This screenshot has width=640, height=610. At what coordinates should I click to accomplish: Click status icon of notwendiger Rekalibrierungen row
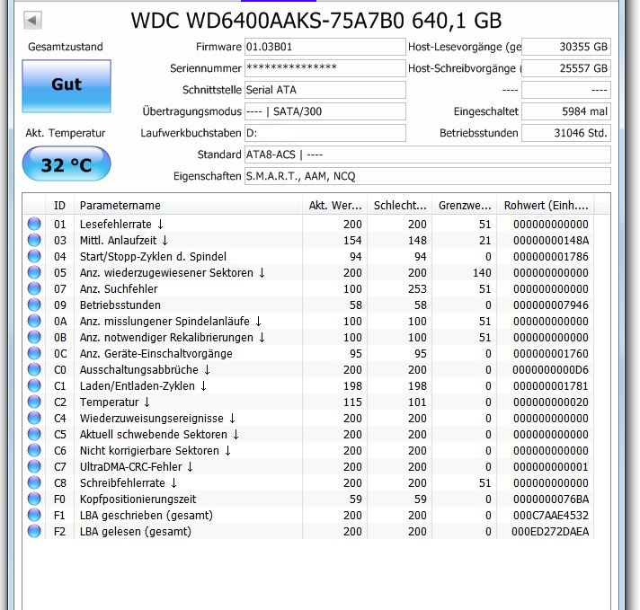[x=34, y=337]
